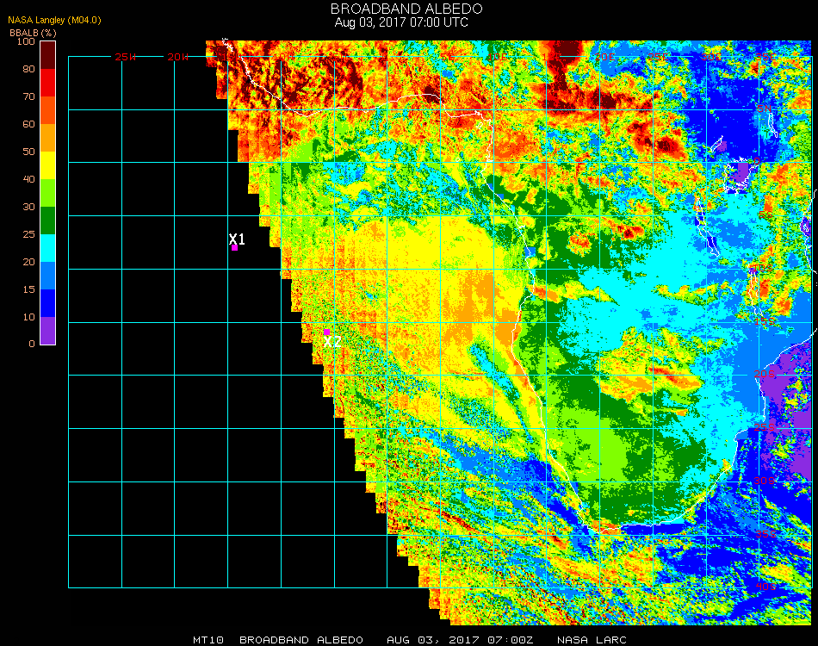Click the colorbar value "100"

26,41
